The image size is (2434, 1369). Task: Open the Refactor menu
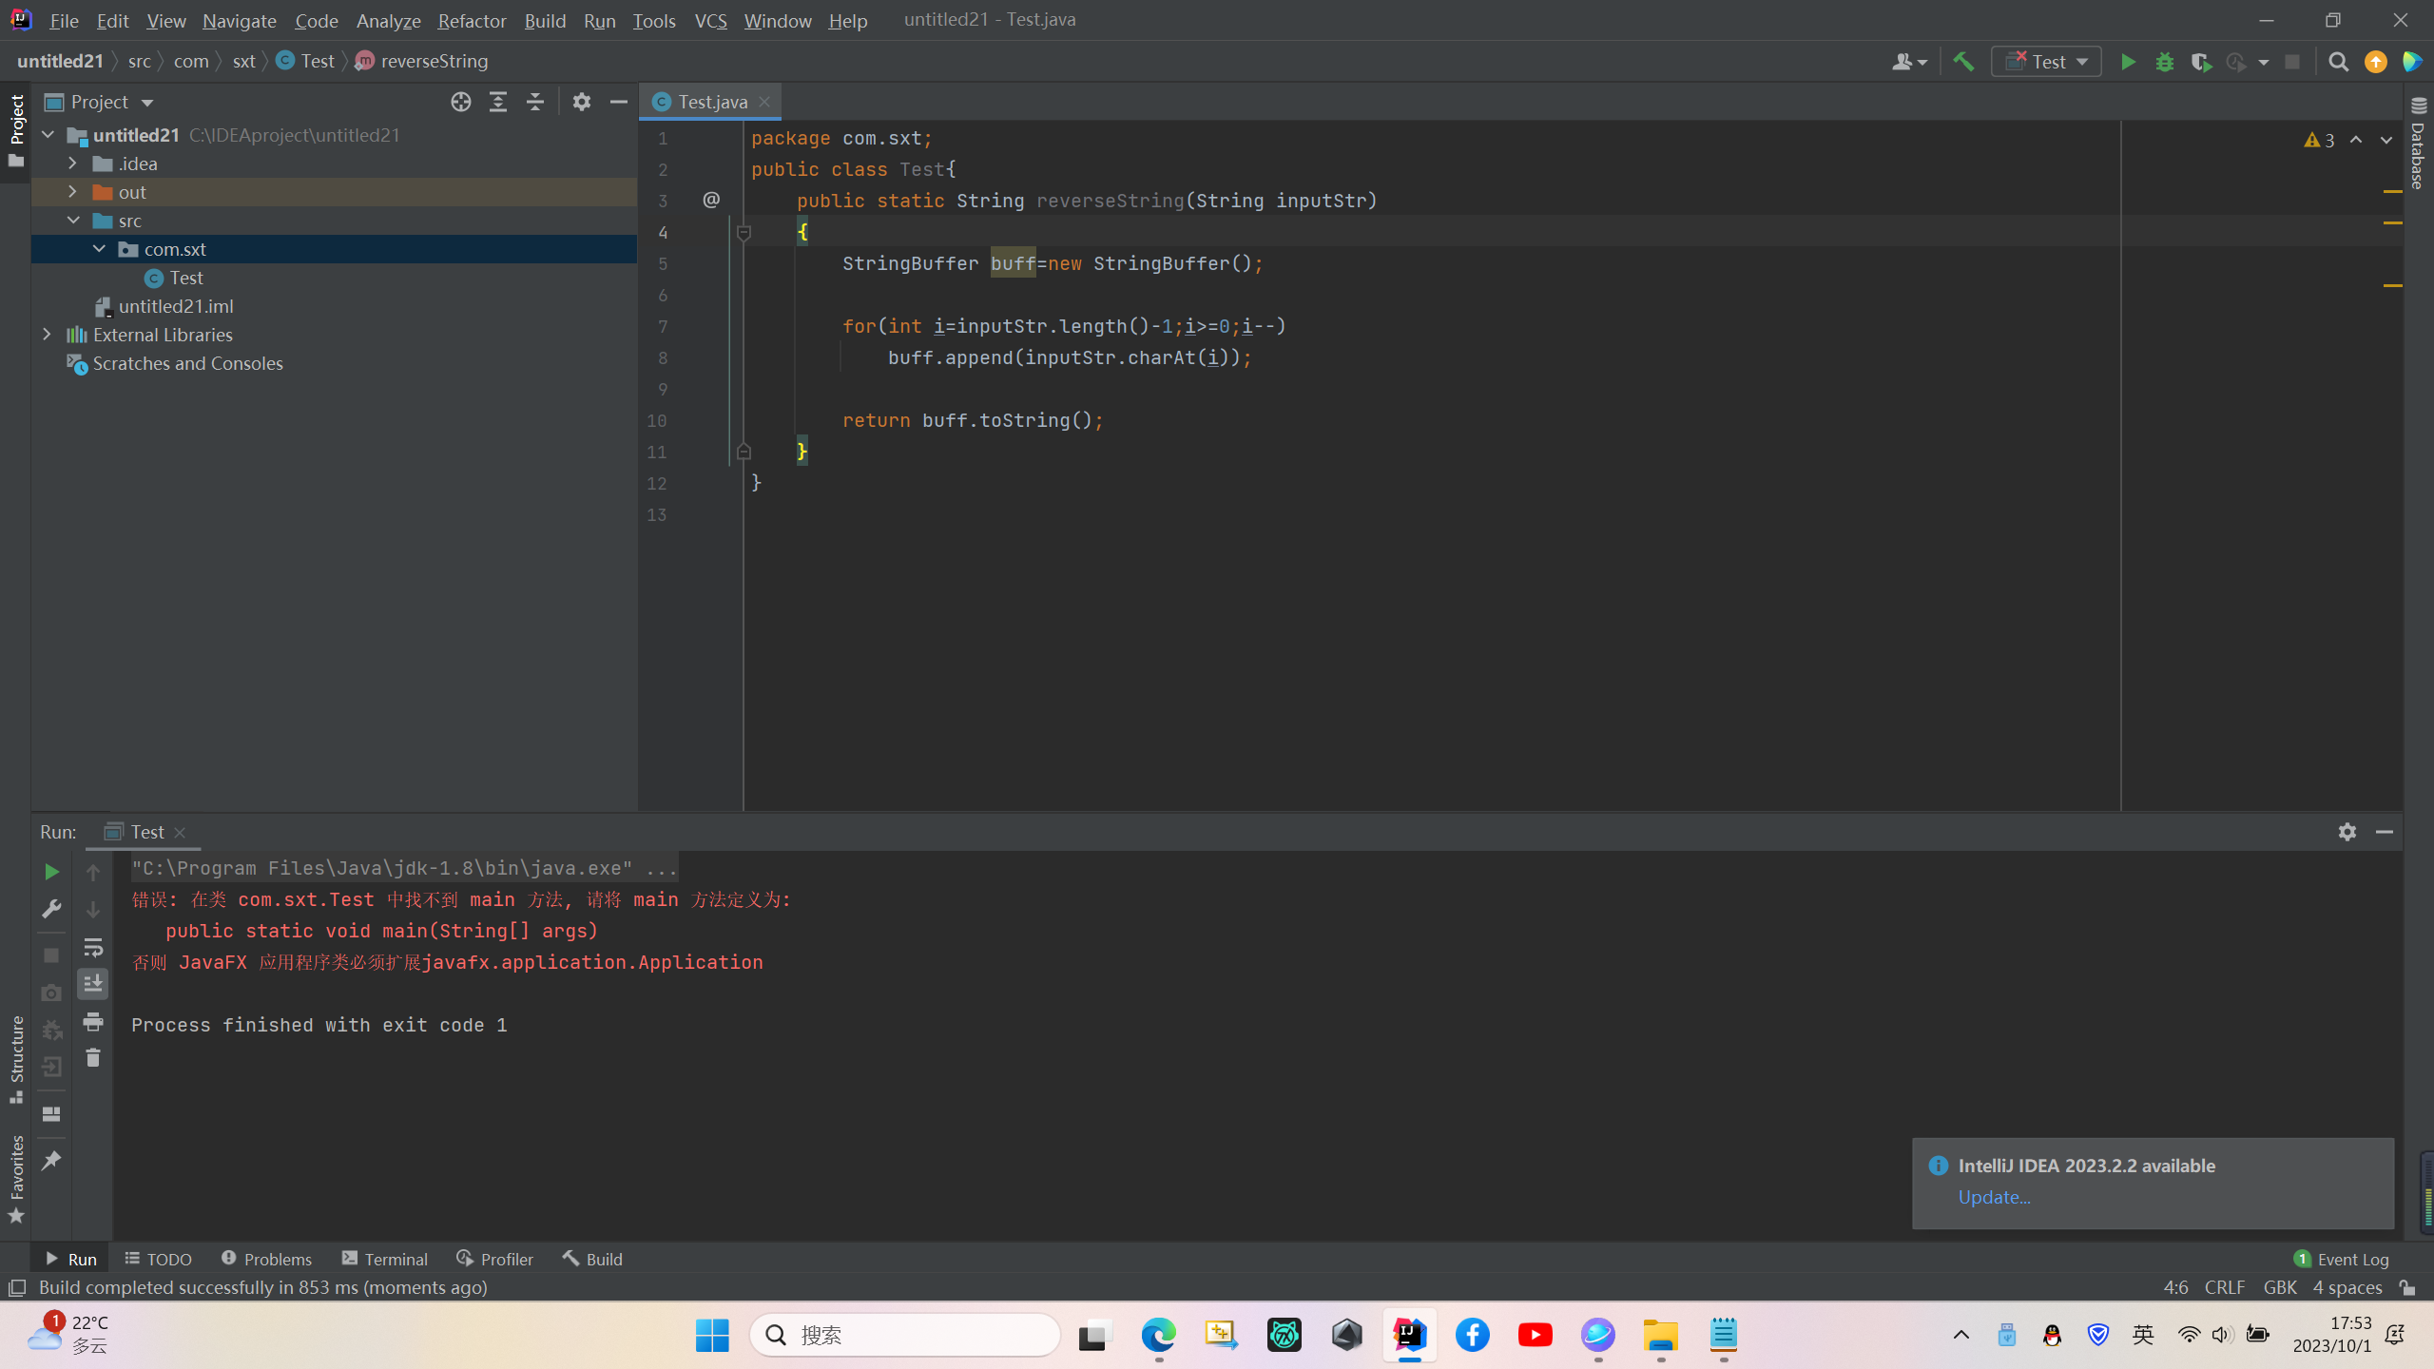(472, 20)
